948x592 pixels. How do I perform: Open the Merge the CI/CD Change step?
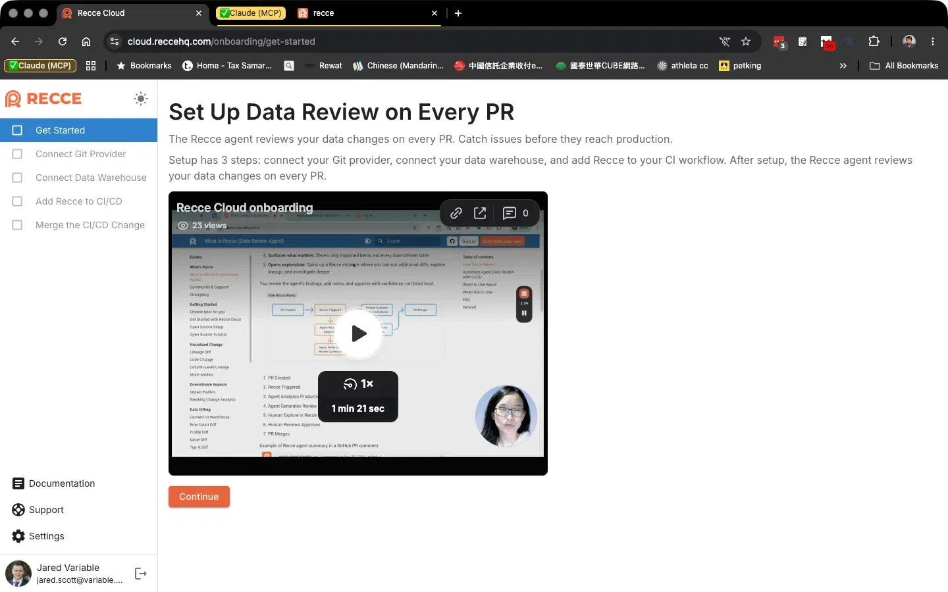79,225
